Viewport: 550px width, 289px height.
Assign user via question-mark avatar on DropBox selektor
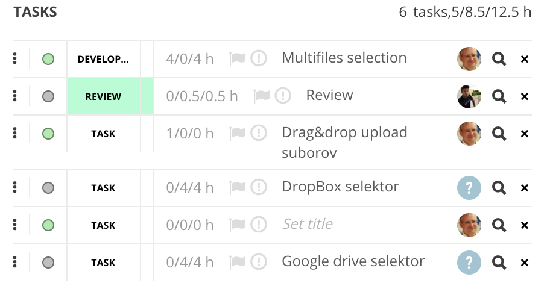[x=469, y=188]
